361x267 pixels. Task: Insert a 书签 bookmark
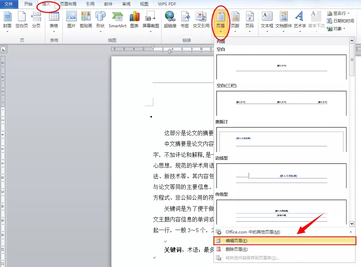click(x=185, y=21)
